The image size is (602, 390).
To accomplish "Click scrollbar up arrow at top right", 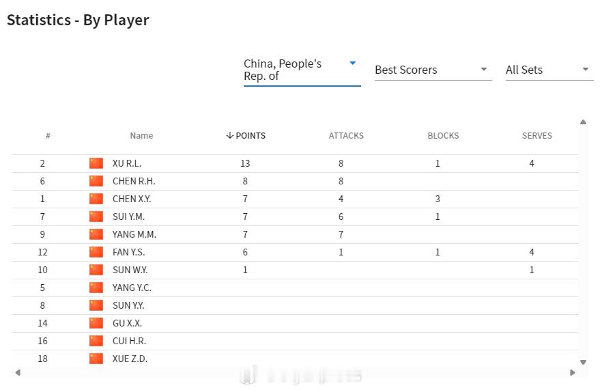I will pos(583,122).
